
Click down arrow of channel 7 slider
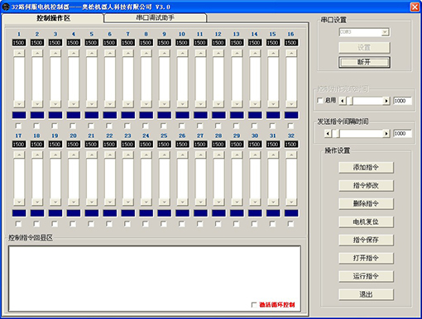(x=128, y=104)
